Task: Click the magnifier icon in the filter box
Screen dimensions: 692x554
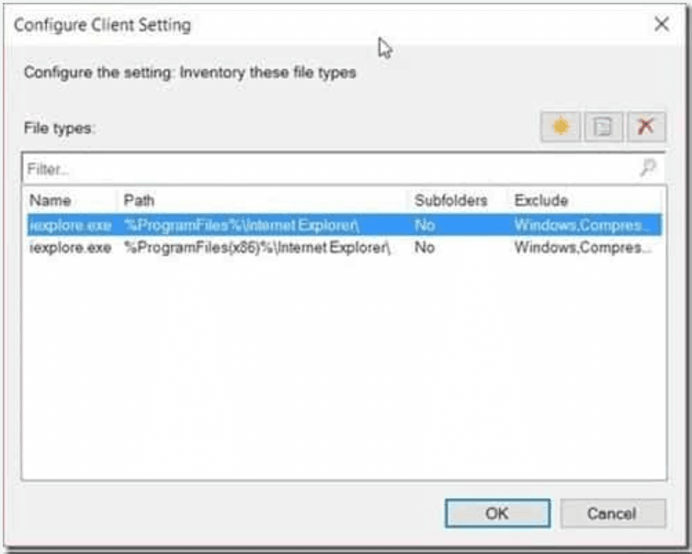Action: pyautogui.click(x=648, y=168)
